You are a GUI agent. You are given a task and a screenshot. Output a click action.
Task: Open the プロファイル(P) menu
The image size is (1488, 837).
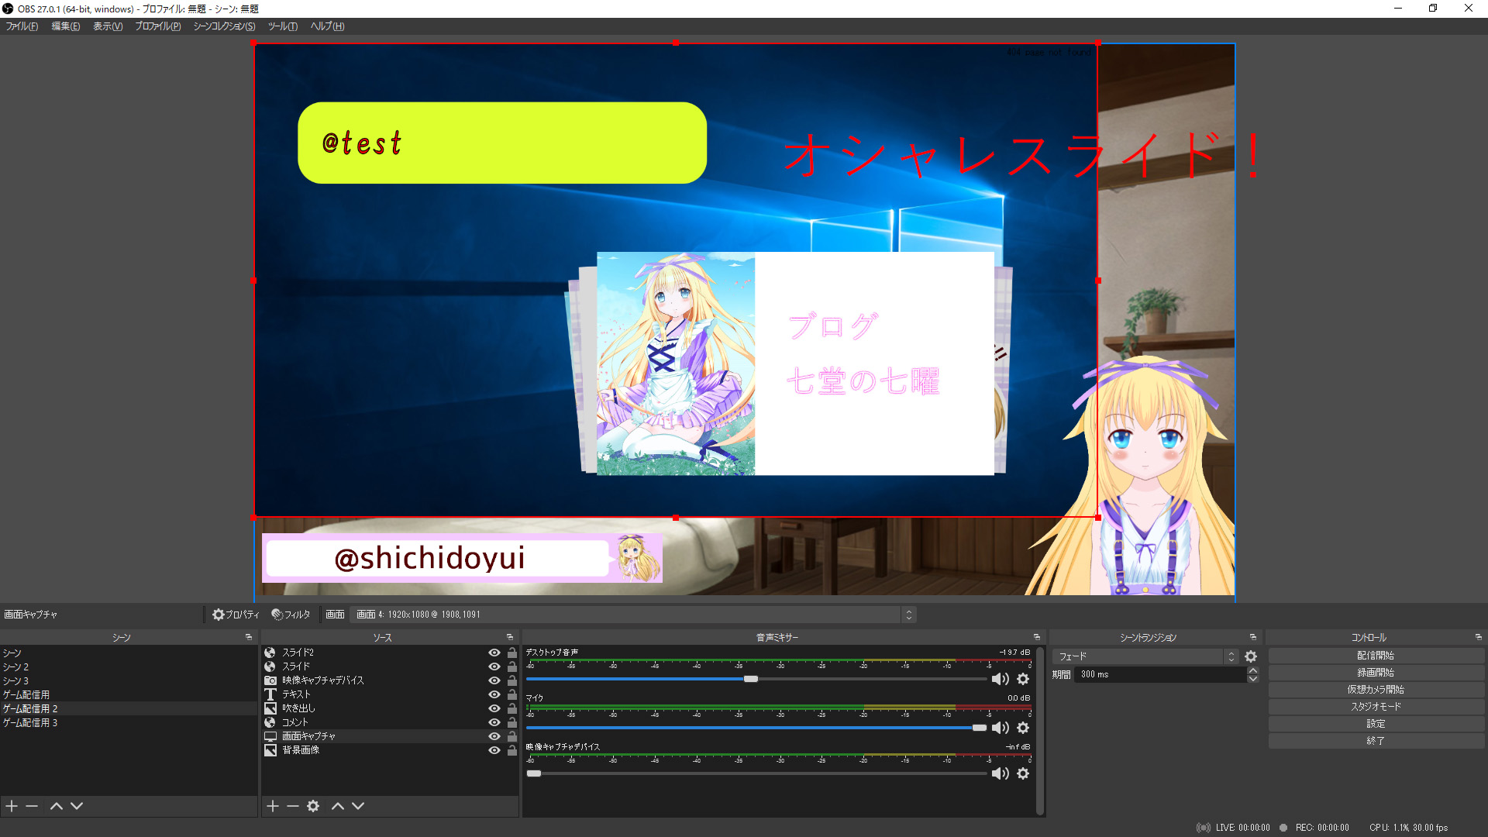158,26
